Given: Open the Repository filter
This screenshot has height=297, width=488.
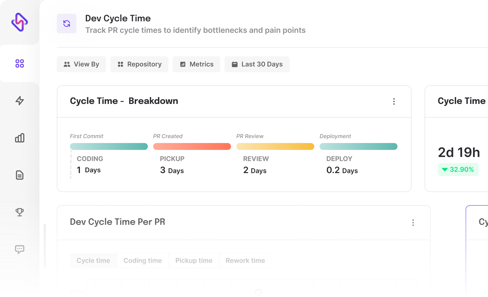Looking at the screenshot, I should point(139,64).
